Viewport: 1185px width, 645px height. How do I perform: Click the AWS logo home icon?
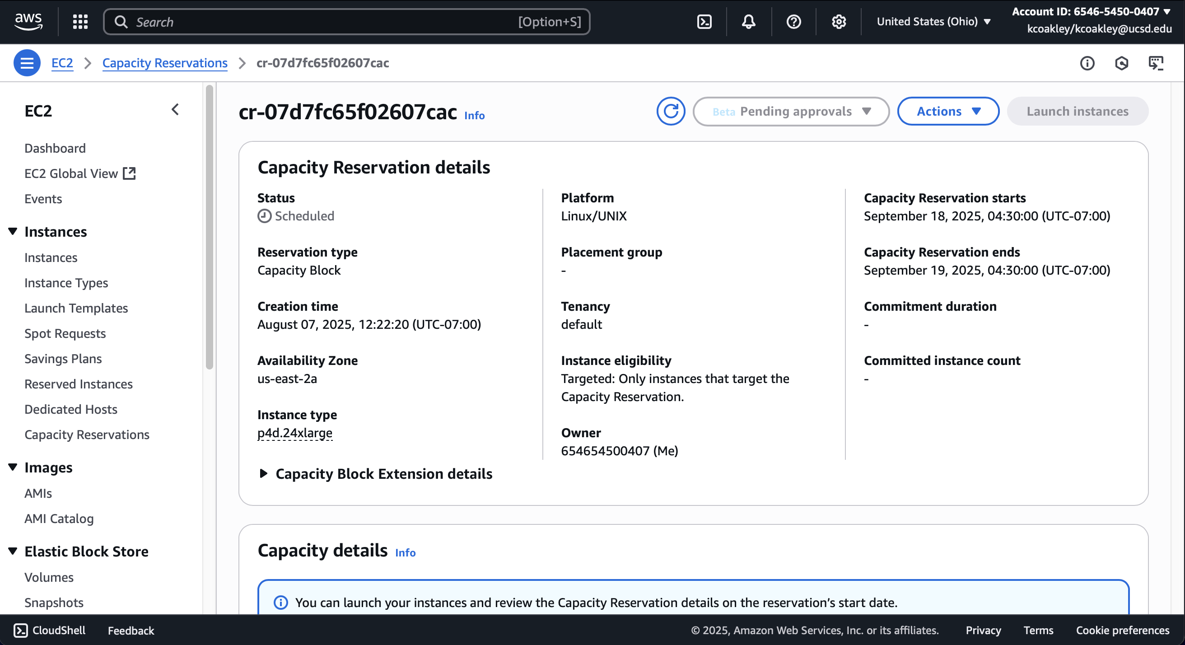coord(28,21)
